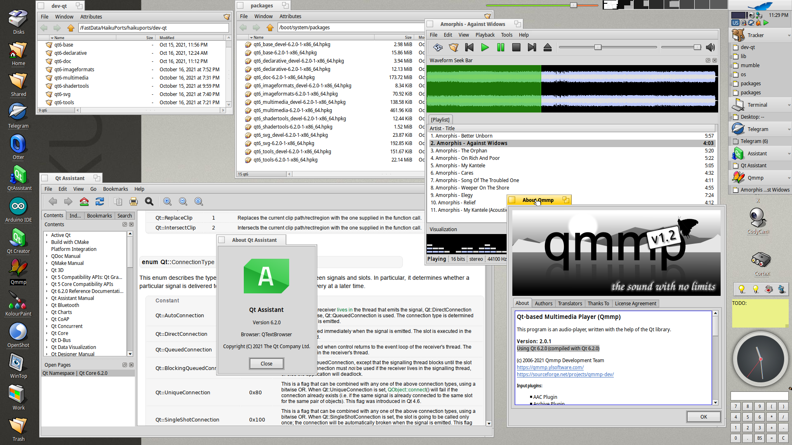Go to parent folder in dev-qt window
This screenshot has height=445, width=792.
[71, 28]
